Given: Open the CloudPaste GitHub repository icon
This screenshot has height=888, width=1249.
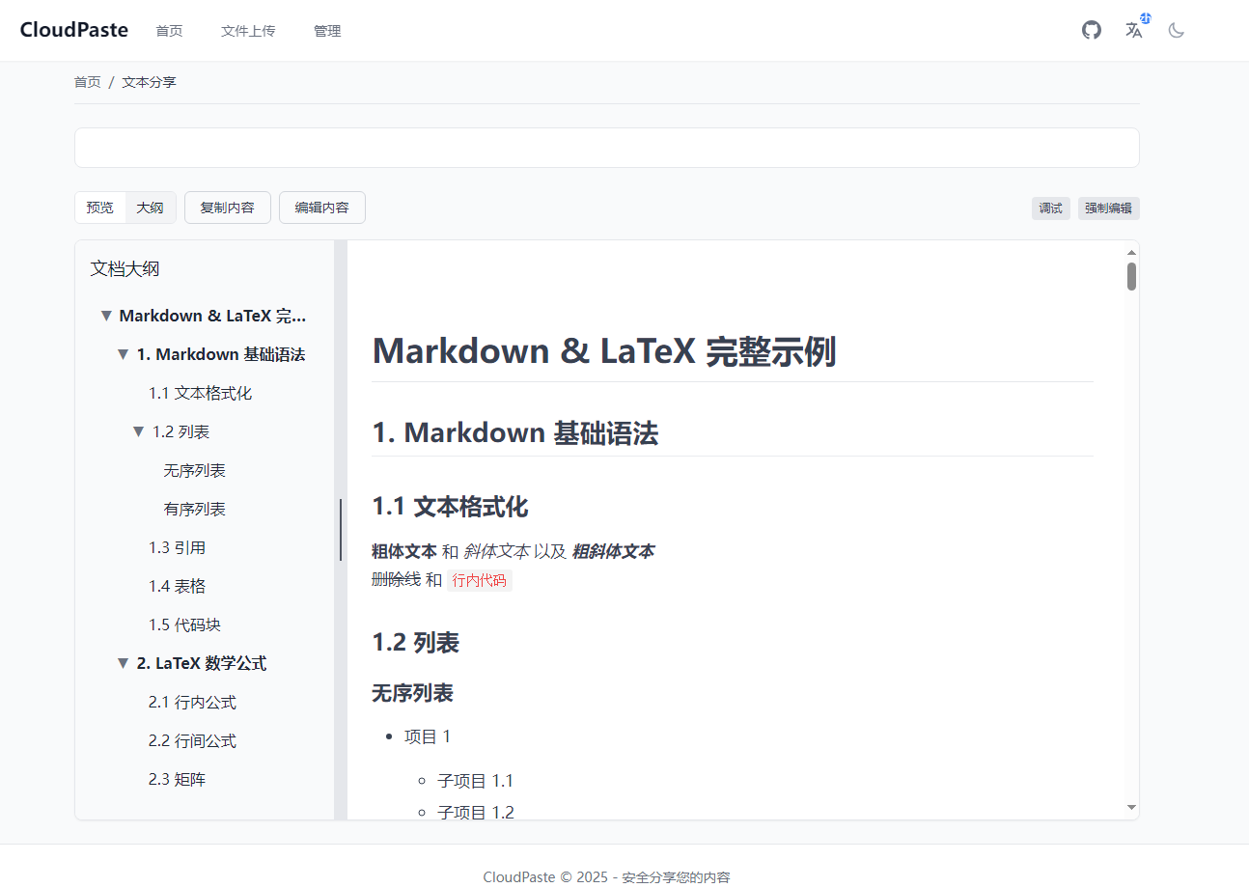Looking at the screenshot, I should (x=1091, y=30).
